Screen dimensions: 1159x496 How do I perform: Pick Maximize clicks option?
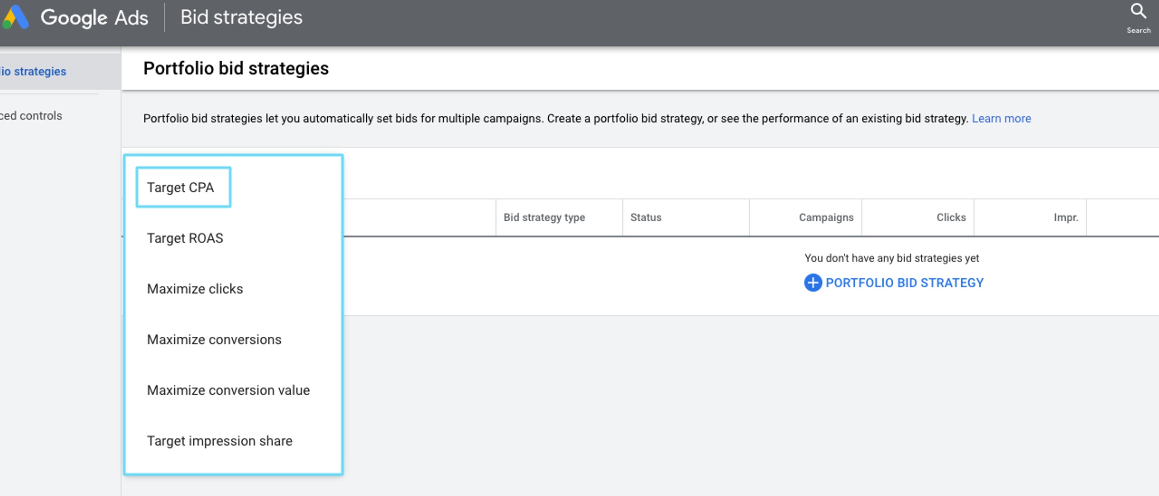tap(195, 289)
